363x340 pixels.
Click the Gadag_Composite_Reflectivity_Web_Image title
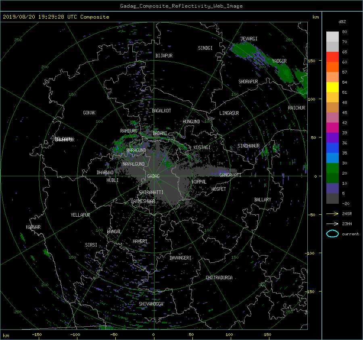(x=181, y=6)
